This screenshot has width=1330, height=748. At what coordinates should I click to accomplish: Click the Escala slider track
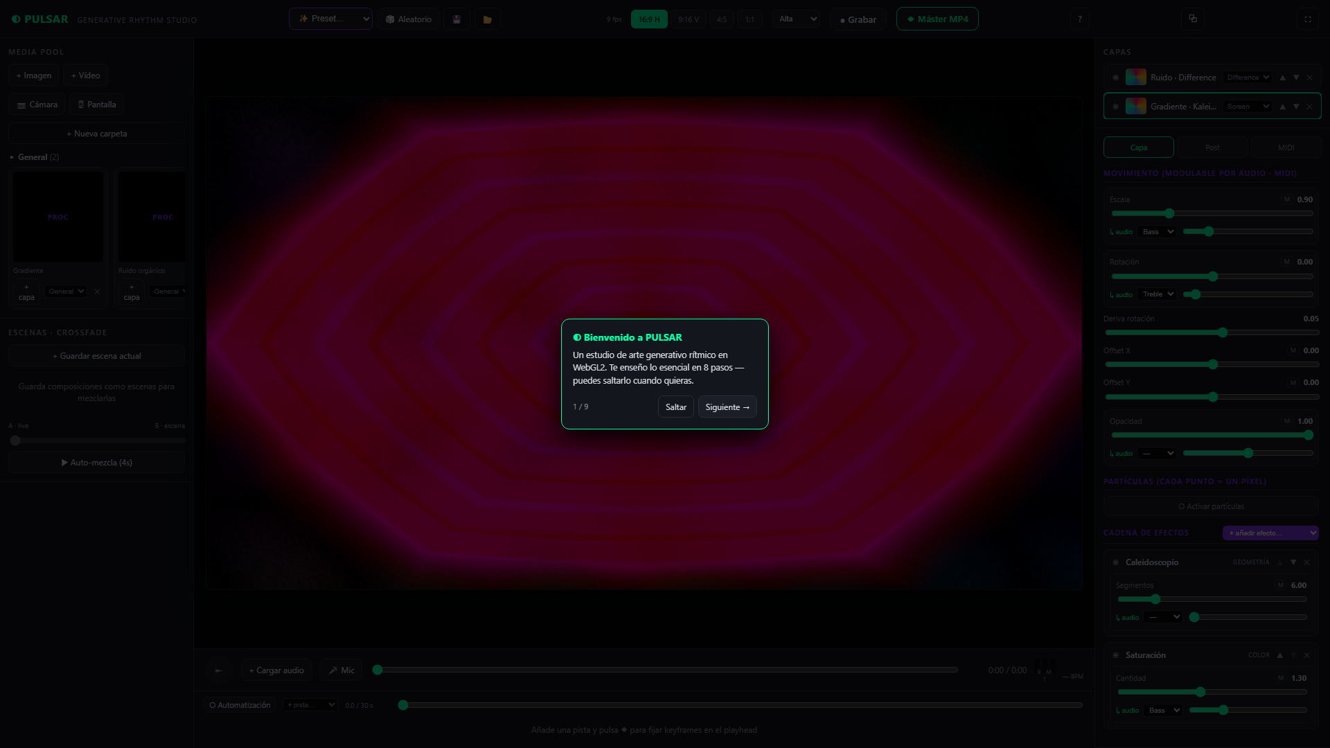click(1212, 213)
